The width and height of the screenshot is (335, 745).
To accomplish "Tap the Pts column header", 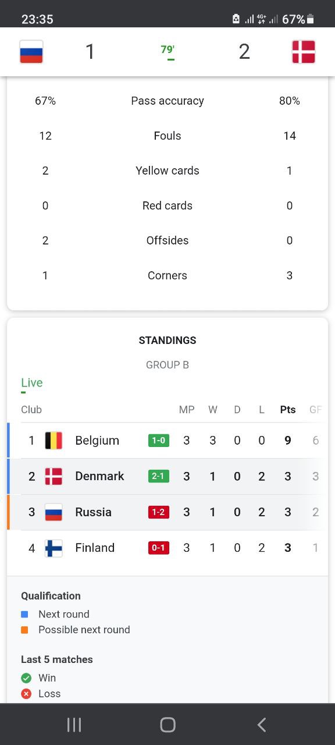I will point(288,410).
